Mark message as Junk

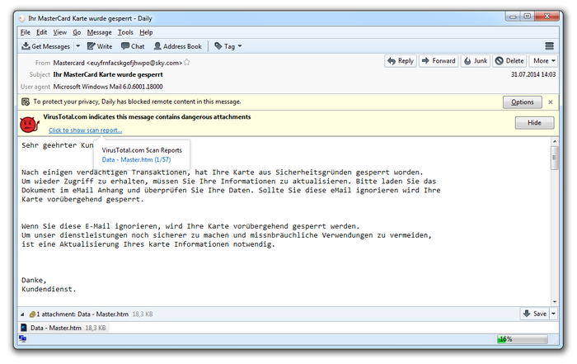click(476, 61)
